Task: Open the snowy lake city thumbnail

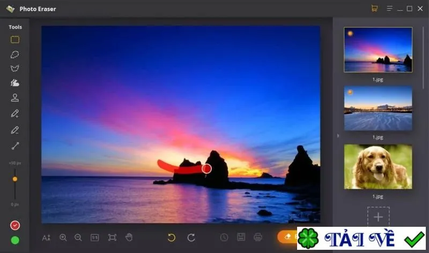Action: (x=378, y=109)
